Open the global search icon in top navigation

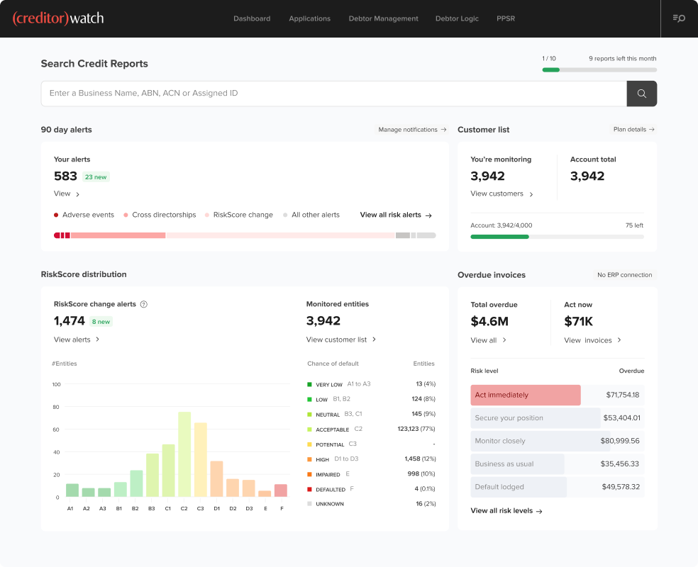point(679,18)
